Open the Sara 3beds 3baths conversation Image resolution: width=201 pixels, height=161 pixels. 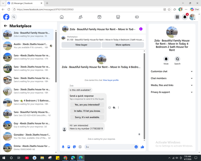28,80
